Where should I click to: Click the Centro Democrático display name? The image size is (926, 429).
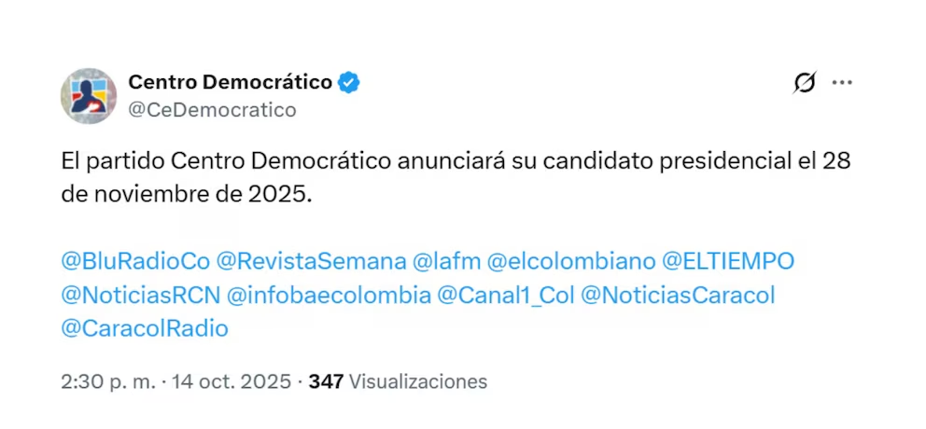click(x=230, y=82)
